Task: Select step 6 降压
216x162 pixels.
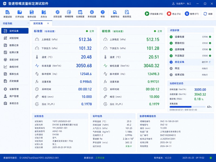Action: 191,68
